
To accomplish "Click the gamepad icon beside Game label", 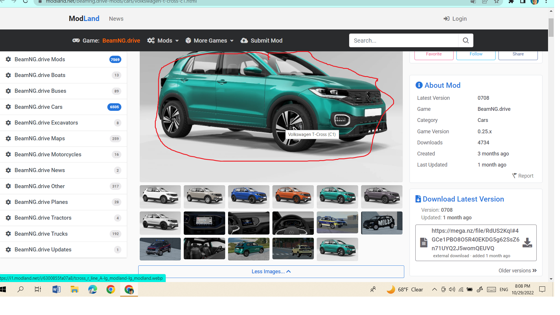I will [76, 41].
